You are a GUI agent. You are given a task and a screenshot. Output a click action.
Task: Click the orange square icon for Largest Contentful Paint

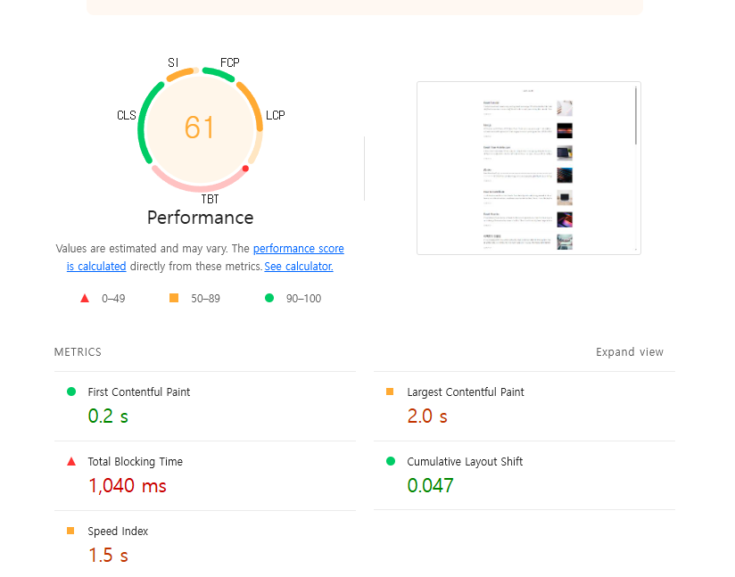tap(390, 392)
